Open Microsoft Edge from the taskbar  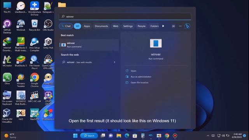tap(127, 136)
